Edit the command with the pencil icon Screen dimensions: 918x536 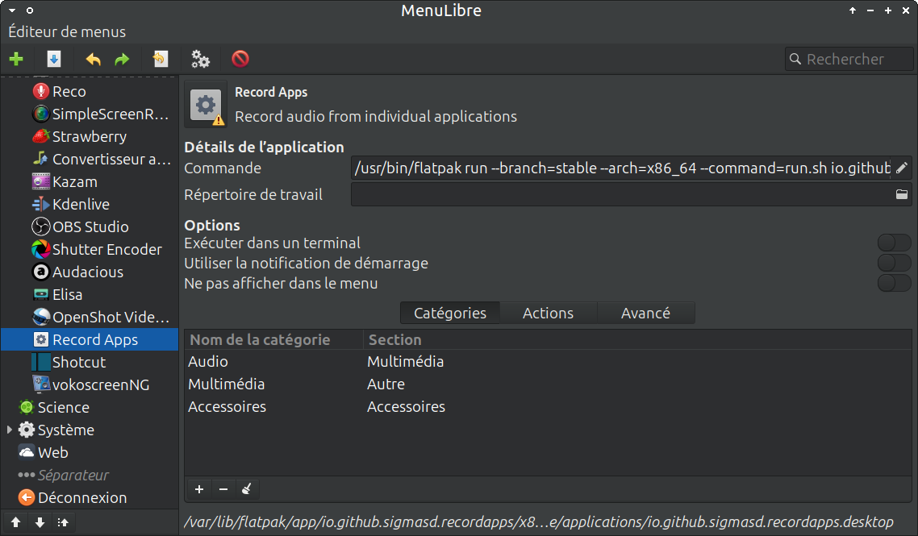click(902, 168)
